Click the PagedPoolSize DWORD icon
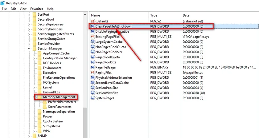 tap(93, 62)
